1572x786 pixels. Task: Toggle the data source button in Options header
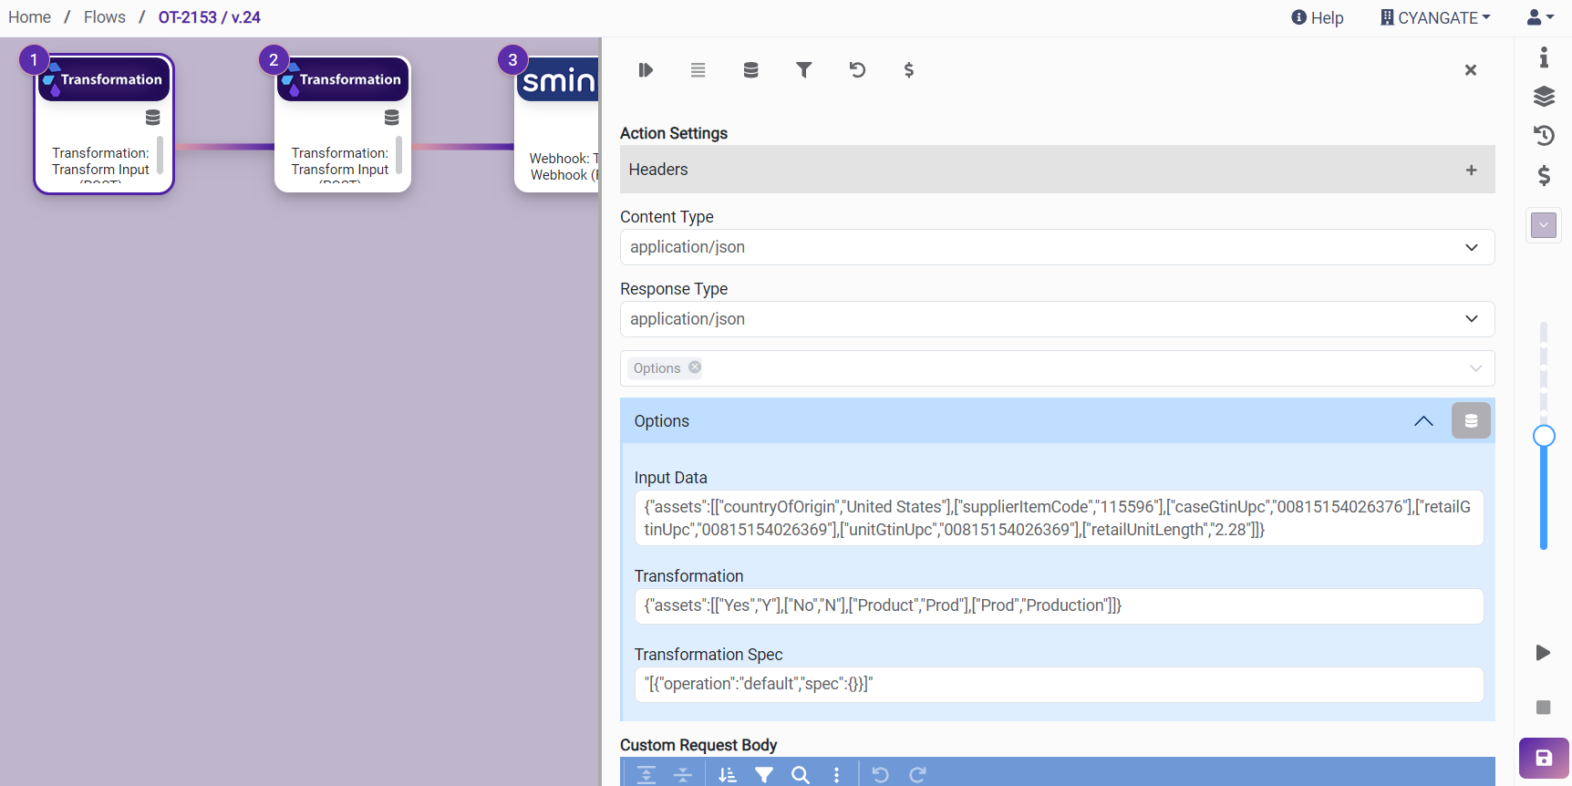(x=1471, y=420)
